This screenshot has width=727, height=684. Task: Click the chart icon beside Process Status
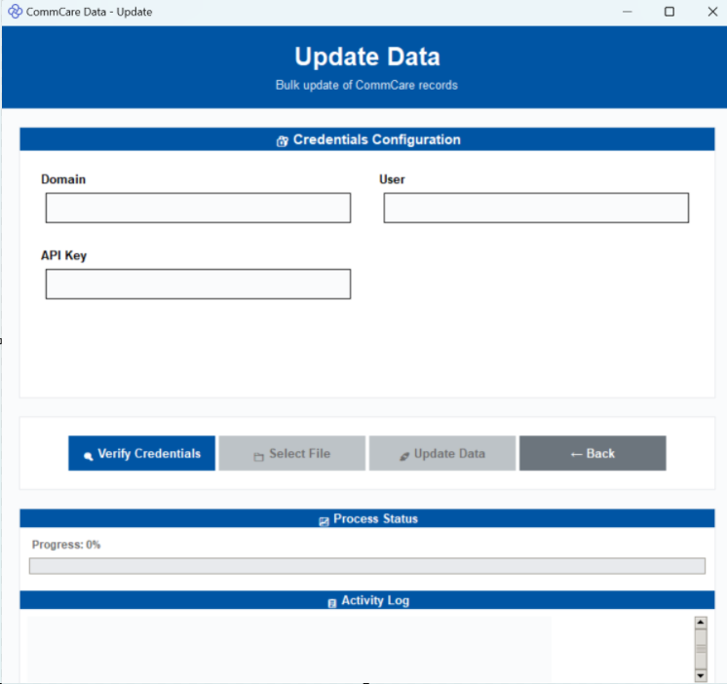[325, 521]
